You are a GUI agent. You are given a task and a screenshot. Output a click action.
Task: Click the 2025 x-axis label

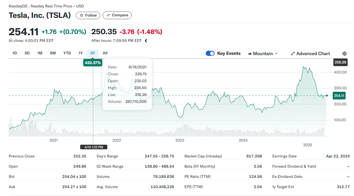[x=308, y=145]
